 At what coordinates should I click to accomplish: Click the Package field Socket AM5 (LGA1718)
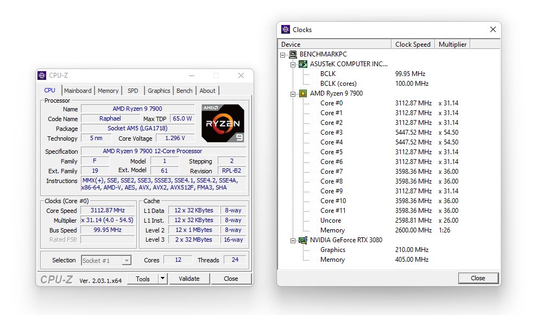click(x=137, y=128)
